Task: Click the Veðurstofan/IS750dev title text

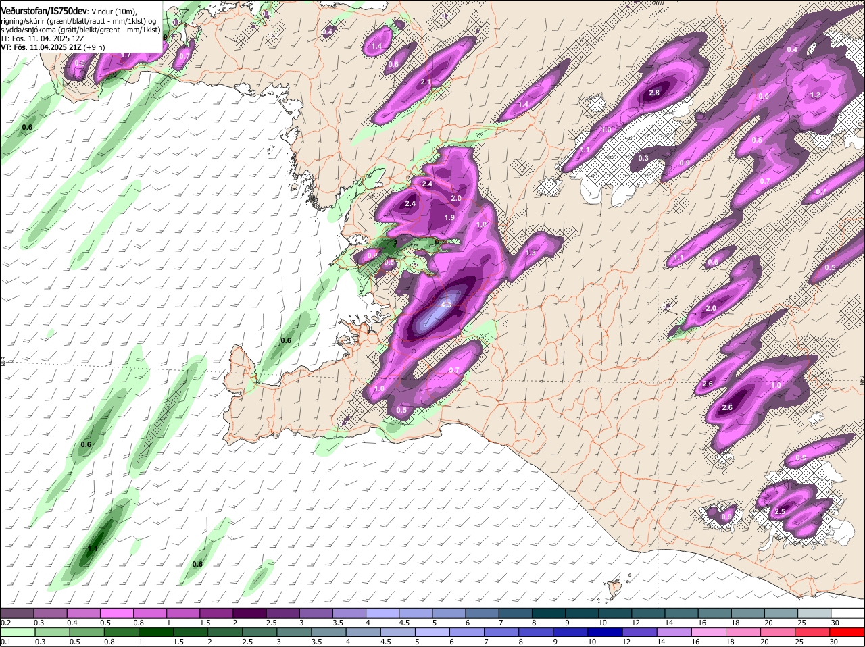Action: click(44, 11)
